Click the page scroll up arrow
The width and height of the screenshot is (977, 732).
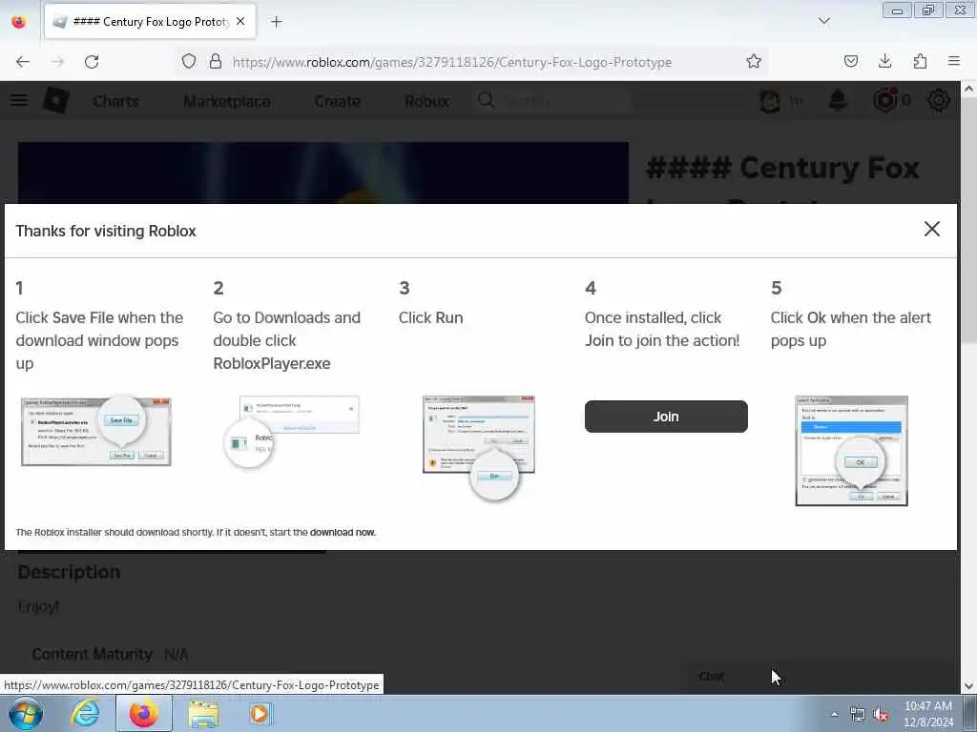(x=969, y=89)
